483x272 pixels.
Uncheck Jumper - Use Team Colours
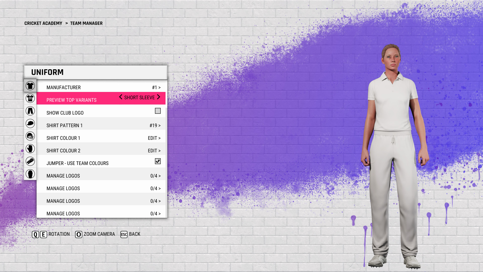coord(158,161)
